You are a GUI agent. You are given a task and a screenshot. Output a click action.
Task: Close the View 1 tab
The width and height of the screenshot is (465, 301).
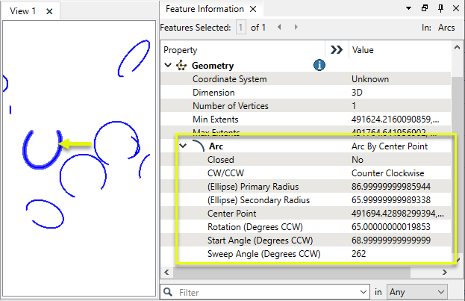[x=49, y=11]
